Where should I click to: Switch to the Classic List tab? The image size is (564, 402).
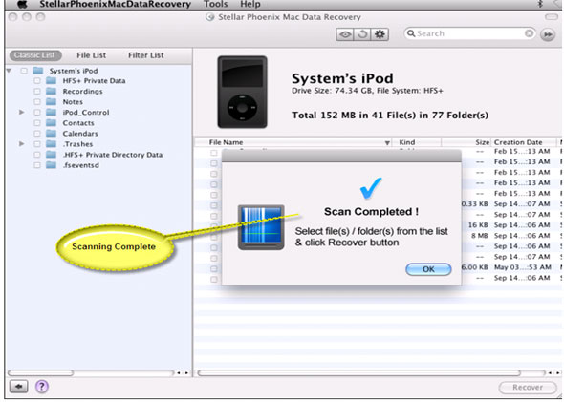[35, 55]
